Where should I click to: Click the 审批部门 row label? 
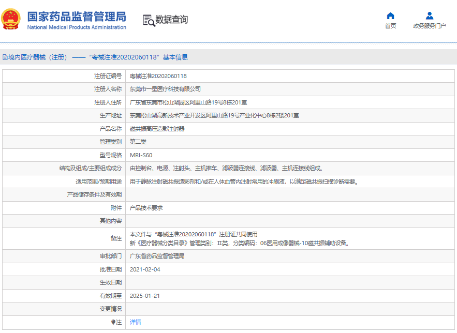(111, 256)
